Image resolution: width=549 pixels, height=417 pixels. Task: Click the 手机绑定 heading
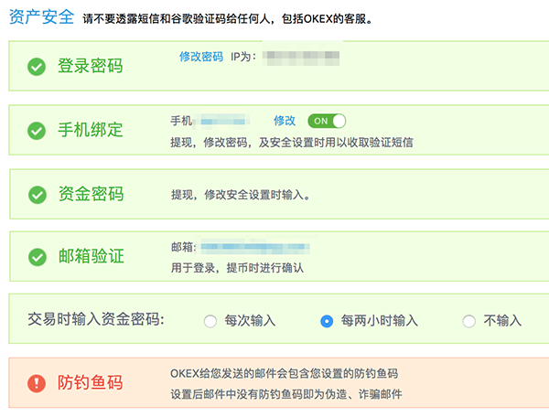[x=91, y=130]
